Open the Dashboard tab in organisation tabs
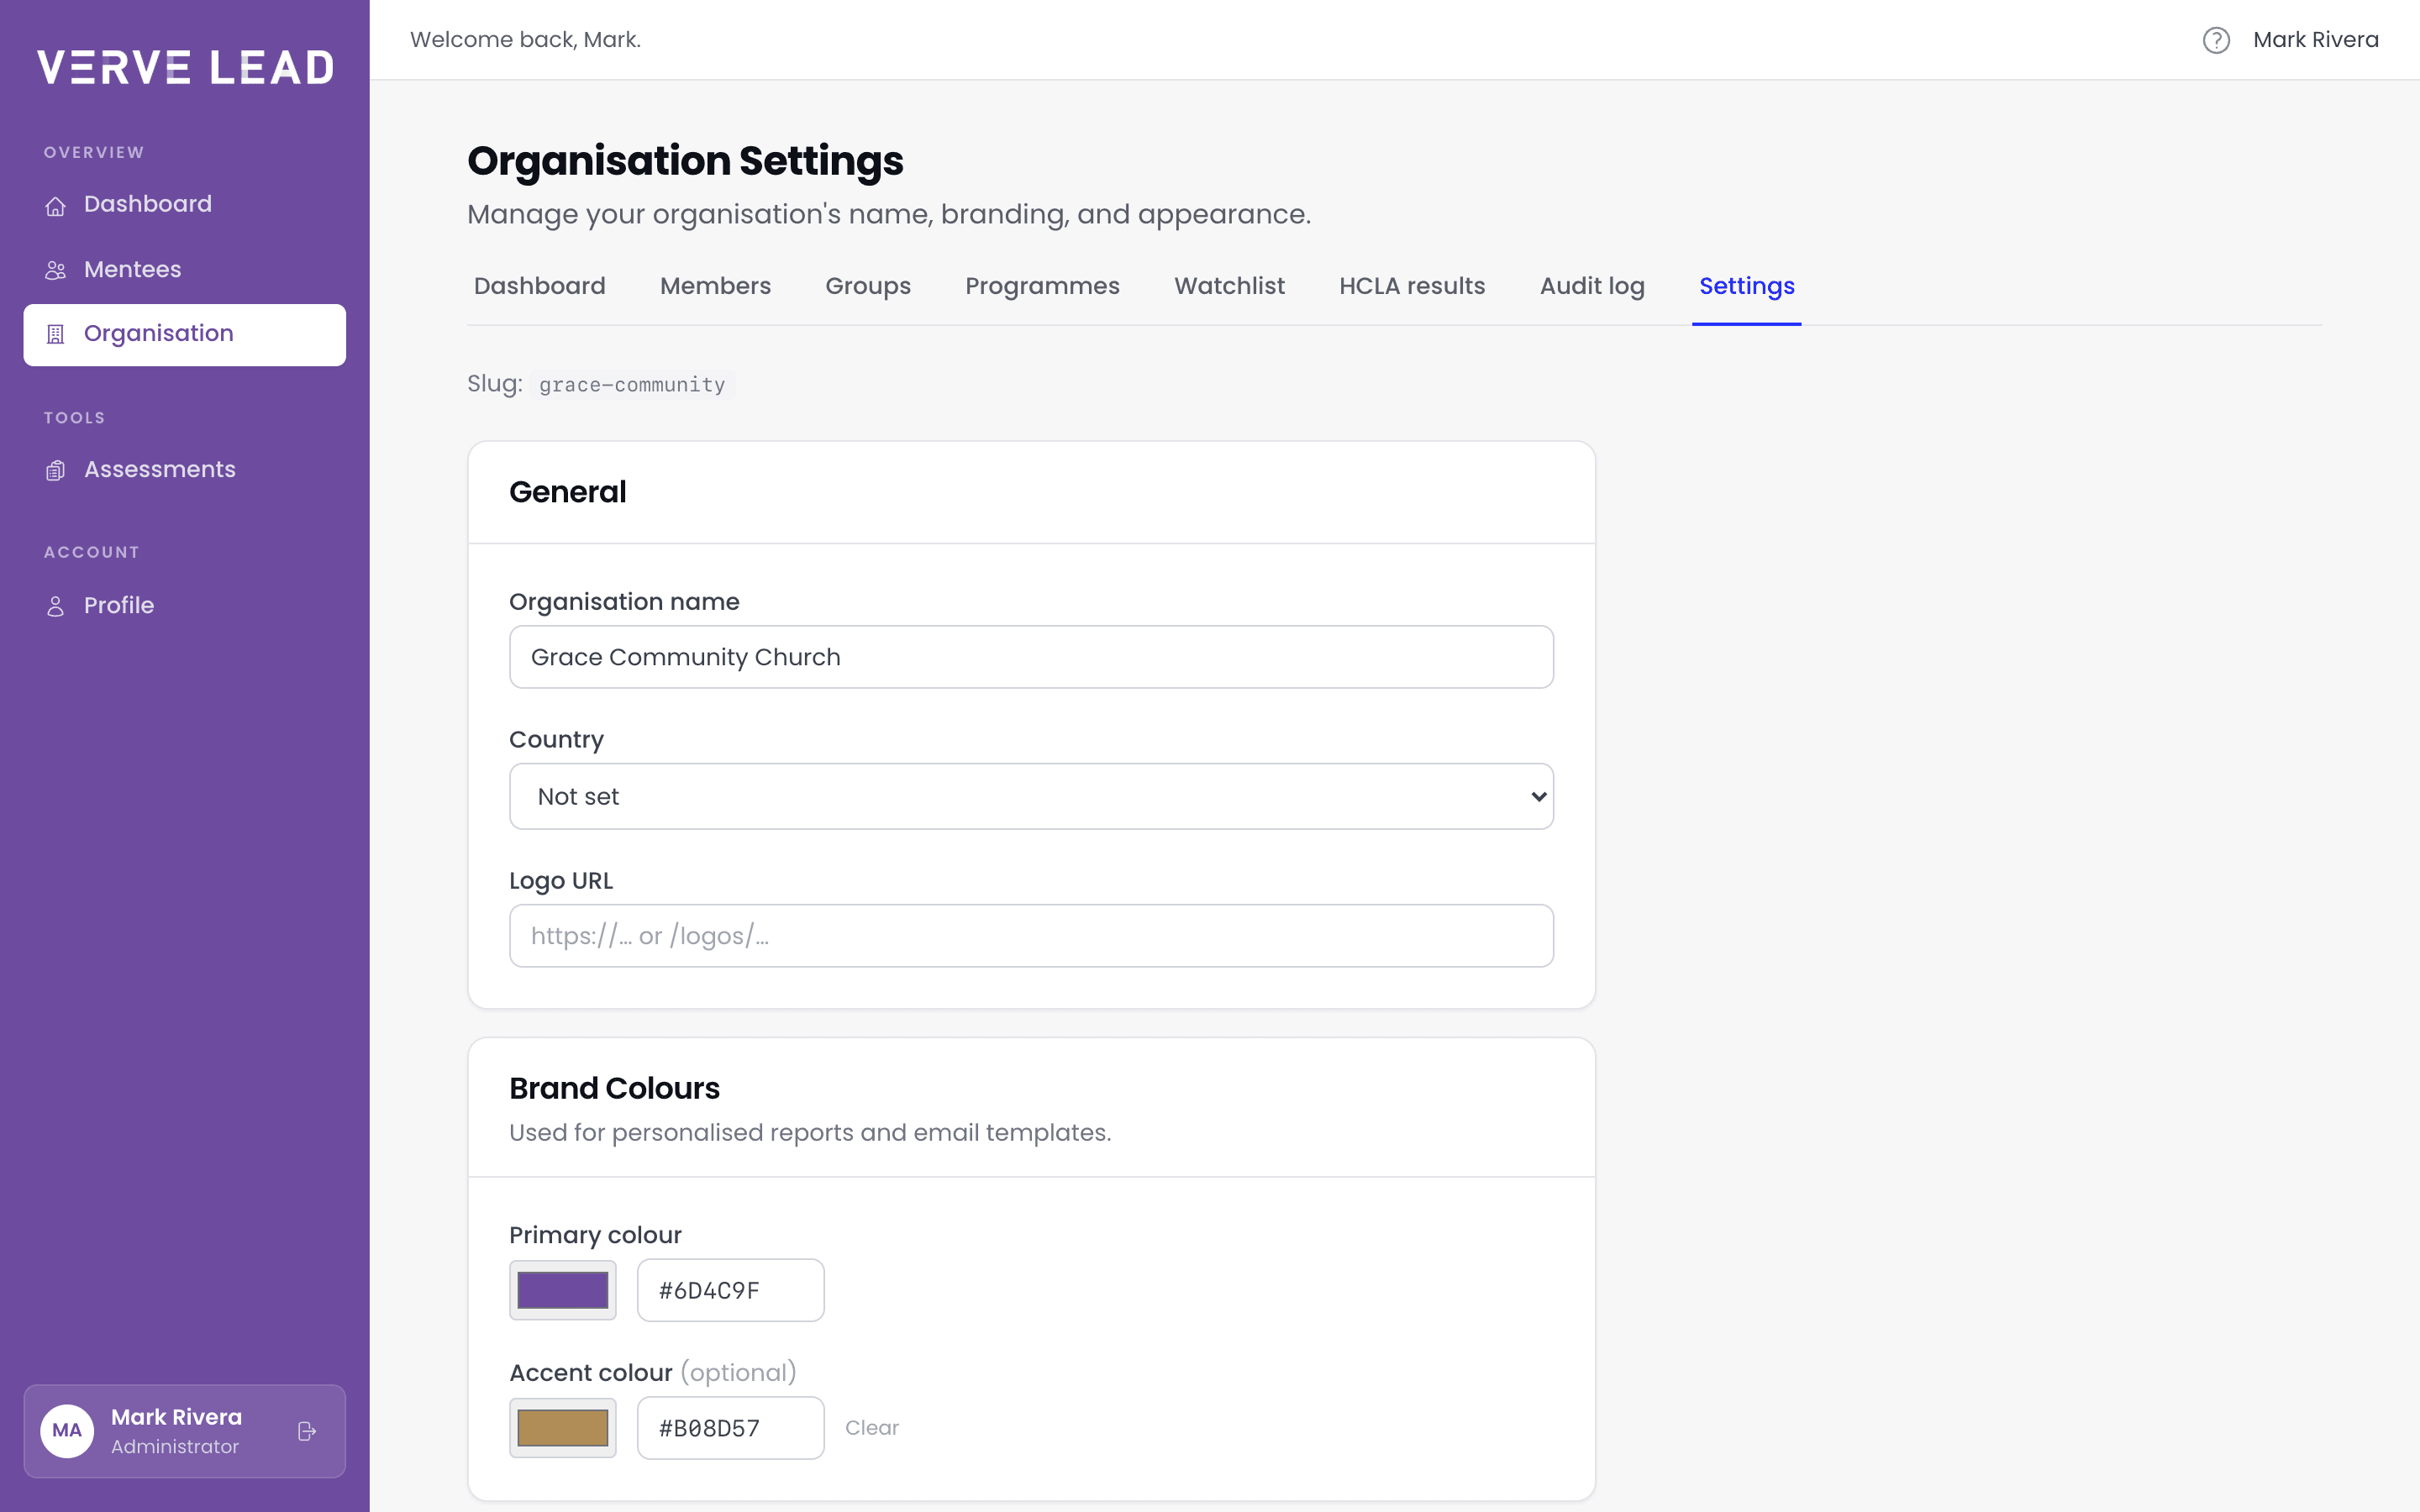The width and height of the screenshot is (2420, 1512). click(x=539, y=286)
